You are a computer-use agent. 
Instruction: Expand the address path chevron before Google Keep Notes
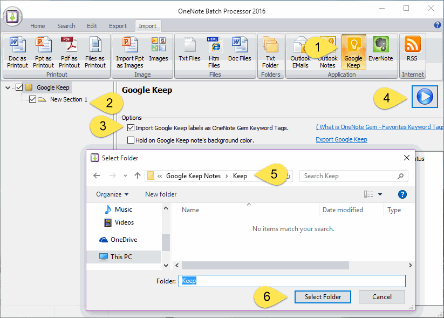pos(160,177)
